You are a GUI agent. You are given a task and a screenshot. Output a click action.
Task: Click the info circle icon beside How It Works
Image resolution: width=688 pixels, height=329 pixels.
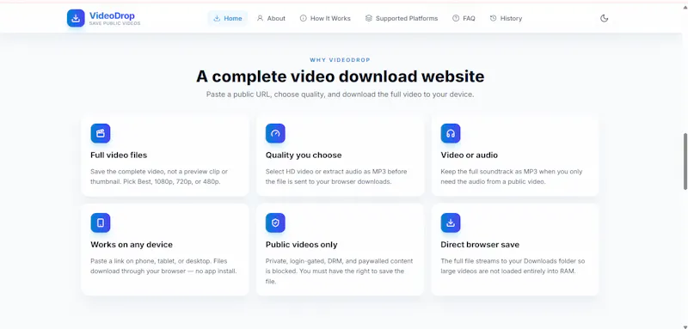point(304,18)
